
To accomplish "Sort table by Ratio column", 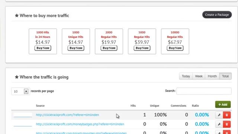I will point(195,106).
